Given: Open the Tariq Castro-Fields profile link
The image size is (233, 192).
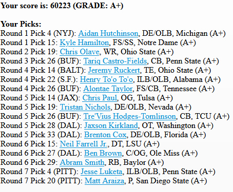Looking at the screenshot, I should coord(115,61).
